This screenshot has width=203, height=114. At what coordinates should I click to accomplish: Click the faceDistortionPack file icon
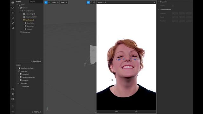(x=19, y=68)
